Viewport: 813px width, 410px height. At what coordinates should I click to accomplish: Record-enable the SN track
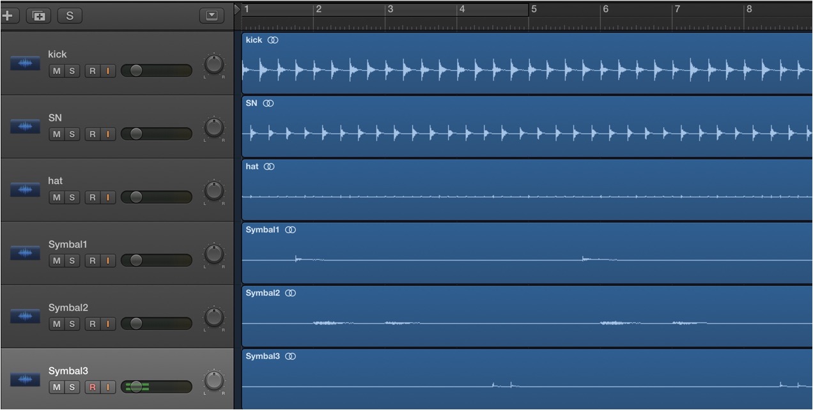(x=93, y=134)
